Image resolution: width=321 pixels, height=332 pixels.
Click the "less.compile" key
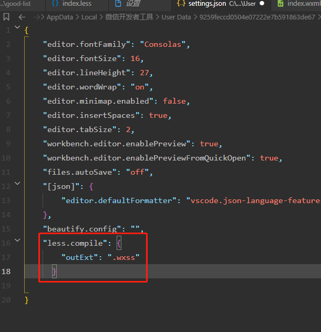pyautogui.click(x=75, y=243)
